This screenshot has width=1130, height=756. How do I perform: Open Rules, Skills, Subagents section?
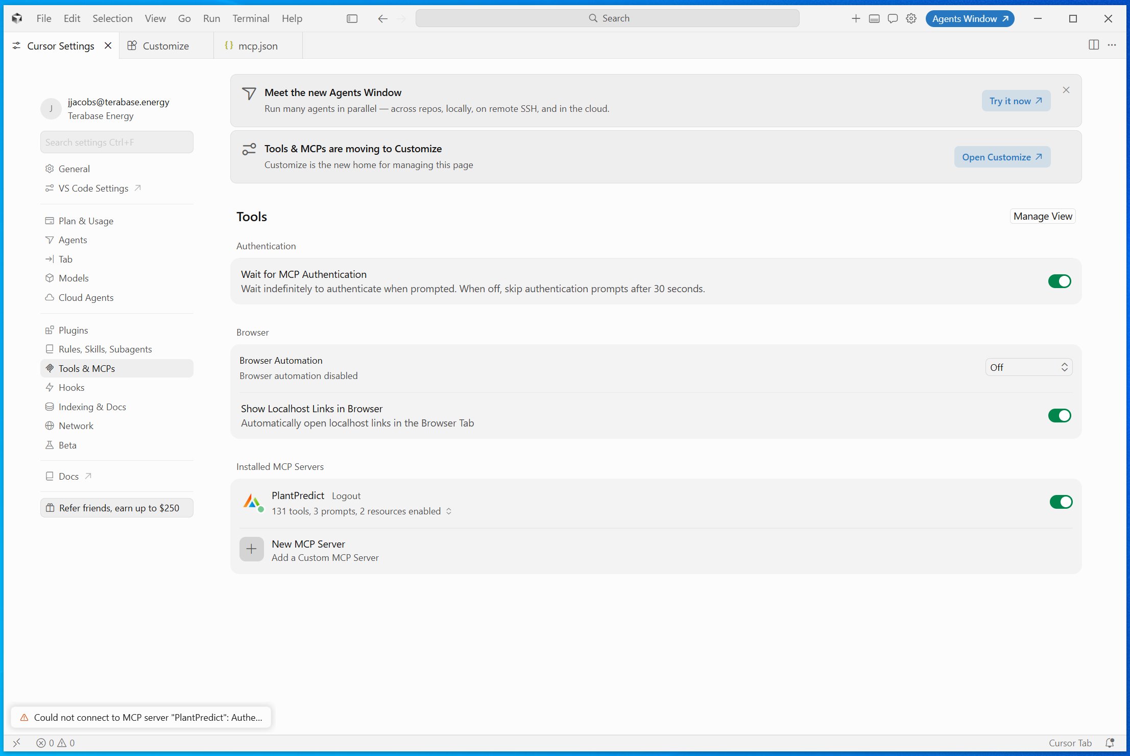(x=117, y=349)
